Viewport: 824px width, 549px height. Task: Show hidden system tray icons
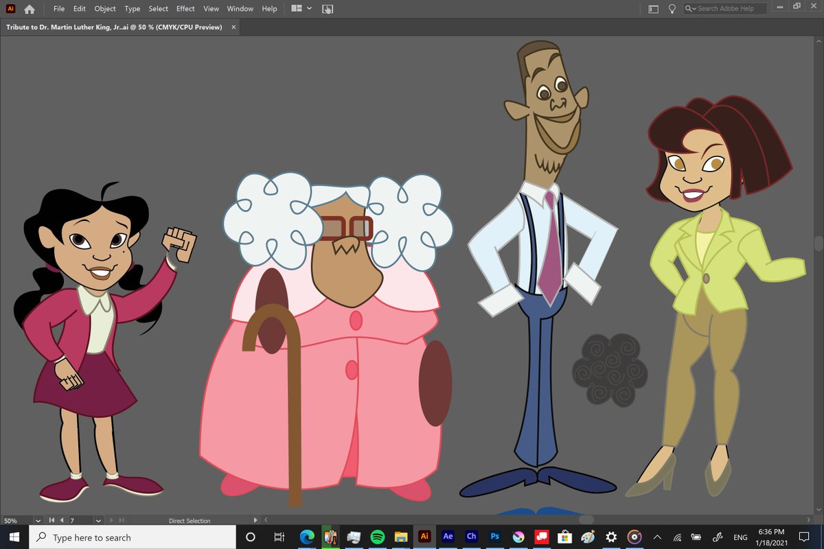click(657, 537)
